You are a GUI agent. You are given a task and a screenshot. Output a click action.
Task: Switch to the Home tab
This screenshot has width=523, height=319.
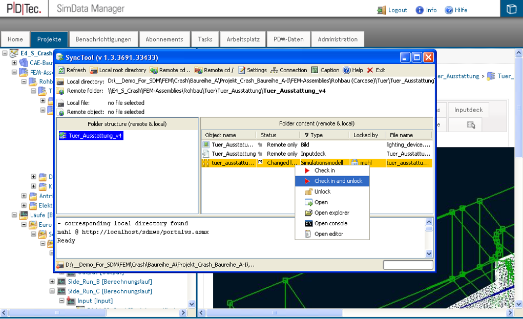15,39
